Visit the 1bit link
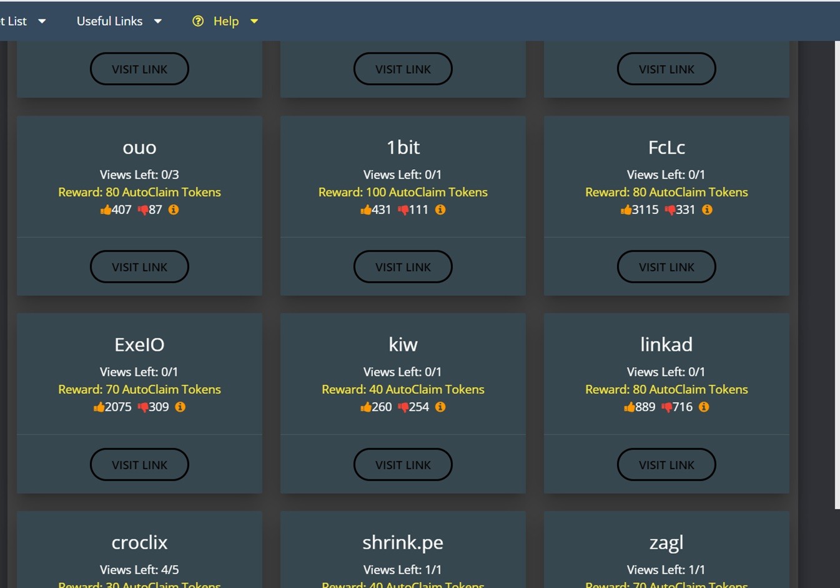The height and width of the screenshot is (588, 840). [403, 267]
